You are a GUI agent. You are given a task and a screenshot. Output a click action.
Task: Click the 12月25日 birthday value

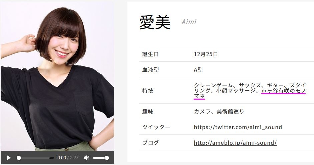[206, 54]
